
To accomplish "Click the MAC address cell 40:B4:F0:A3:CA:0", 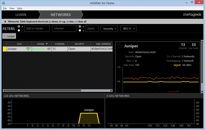I will [102, 49].
